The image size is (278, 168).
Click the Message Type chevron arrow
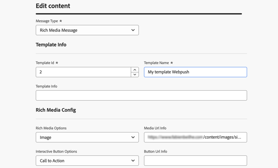coord(133,30)
